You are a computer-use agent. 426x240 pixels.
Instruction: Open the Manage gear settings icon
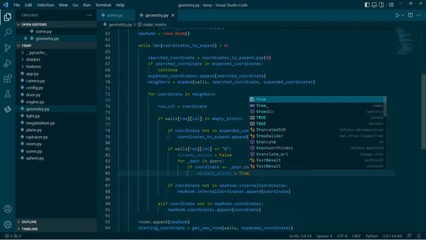pyautogui.click(x=7, y=225)
